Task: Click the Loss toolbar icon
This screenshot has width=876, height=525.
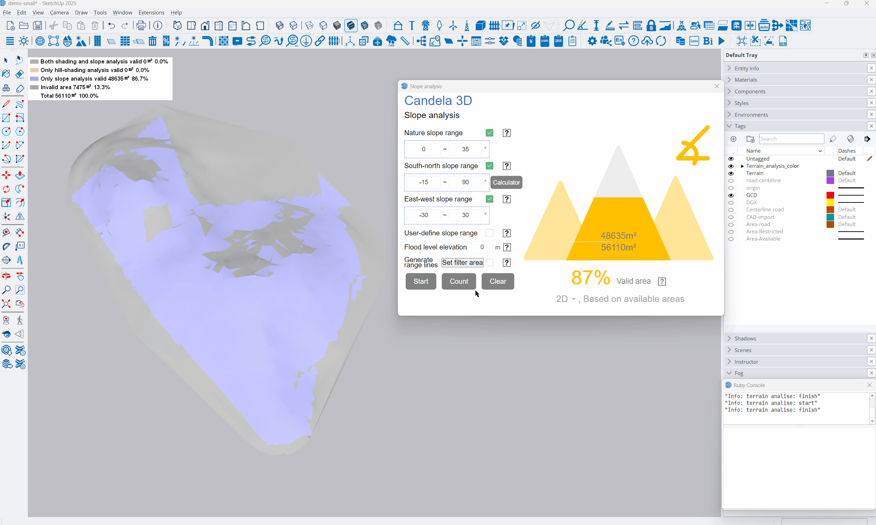Action: point(694,41)
